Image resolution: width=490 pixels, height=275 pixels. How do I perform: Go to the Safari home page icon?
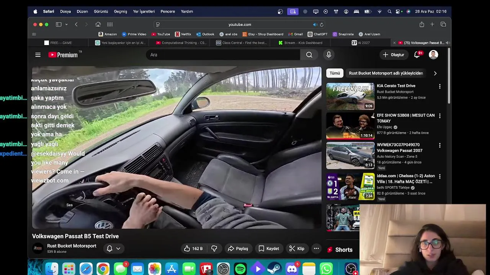(98, 24)
